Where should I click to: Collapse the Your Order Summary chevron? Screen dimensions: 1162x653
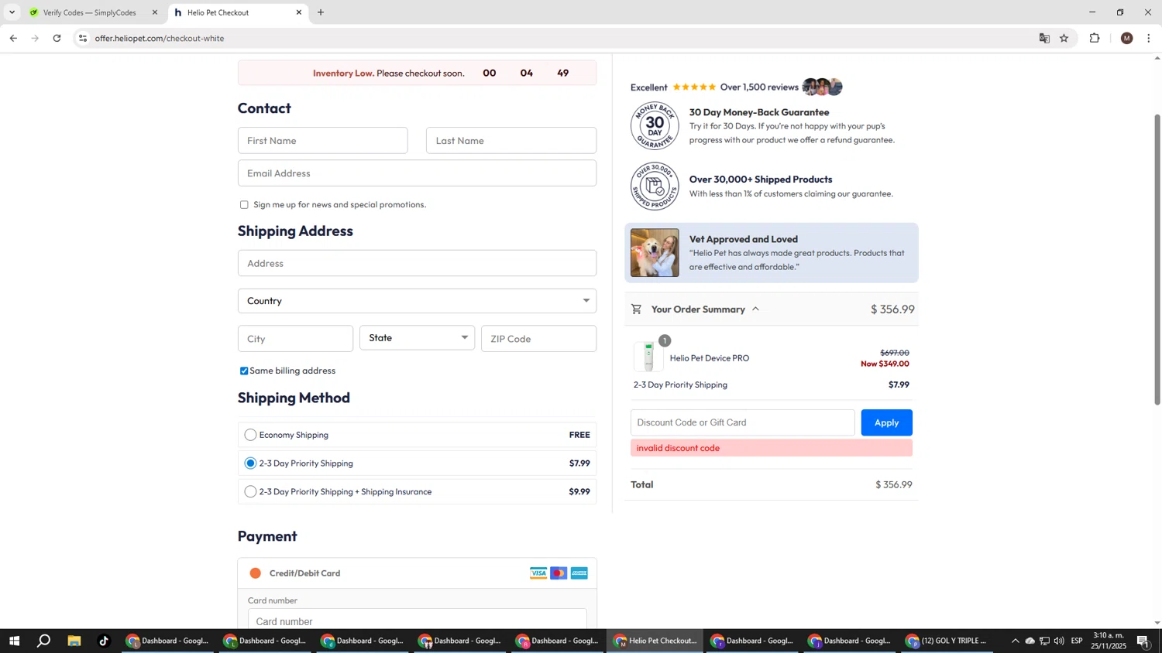click(755, 309)
